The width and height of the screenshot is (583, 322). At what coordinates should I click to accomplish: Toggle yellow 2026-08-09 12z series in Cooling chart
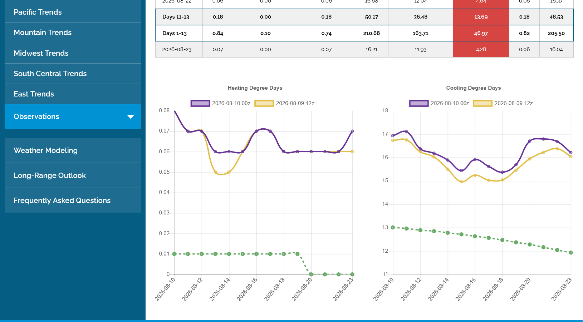click(503, 103)
